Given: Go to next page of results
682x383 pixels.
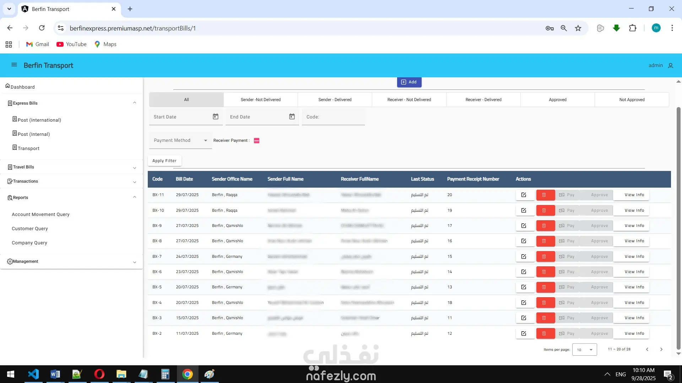Looking at the screenshot, I should point(661,349).
